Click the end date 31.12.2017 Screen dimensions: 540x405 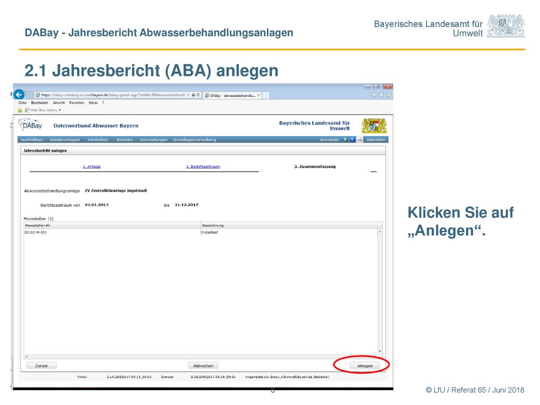point(186,205)
